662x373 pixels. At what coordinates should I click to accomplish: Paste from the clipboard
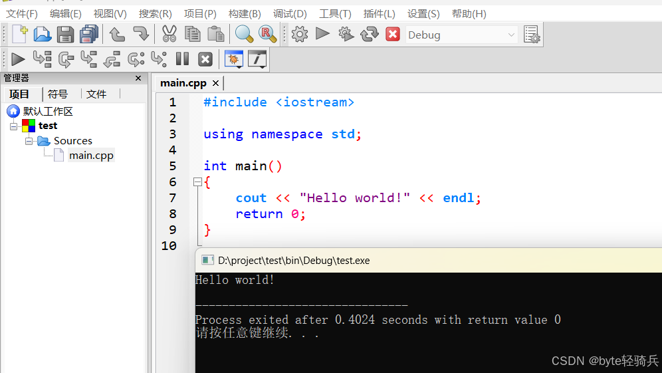point(216,34)
